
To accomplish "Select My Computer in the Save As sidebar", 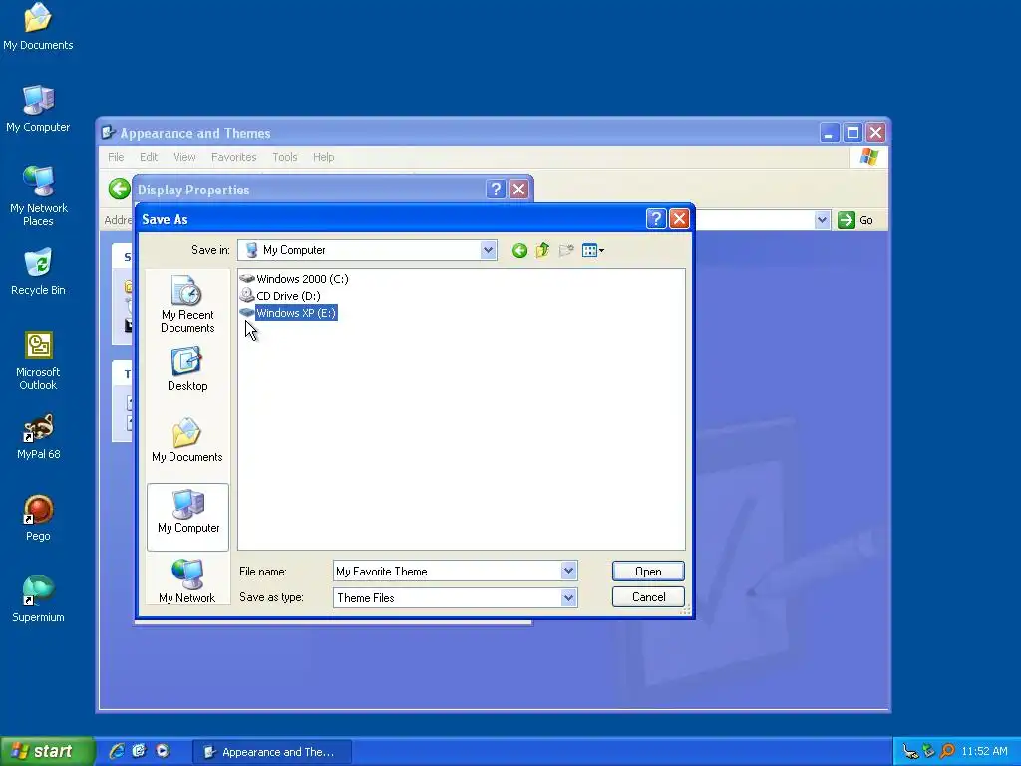I will point(188,517).
